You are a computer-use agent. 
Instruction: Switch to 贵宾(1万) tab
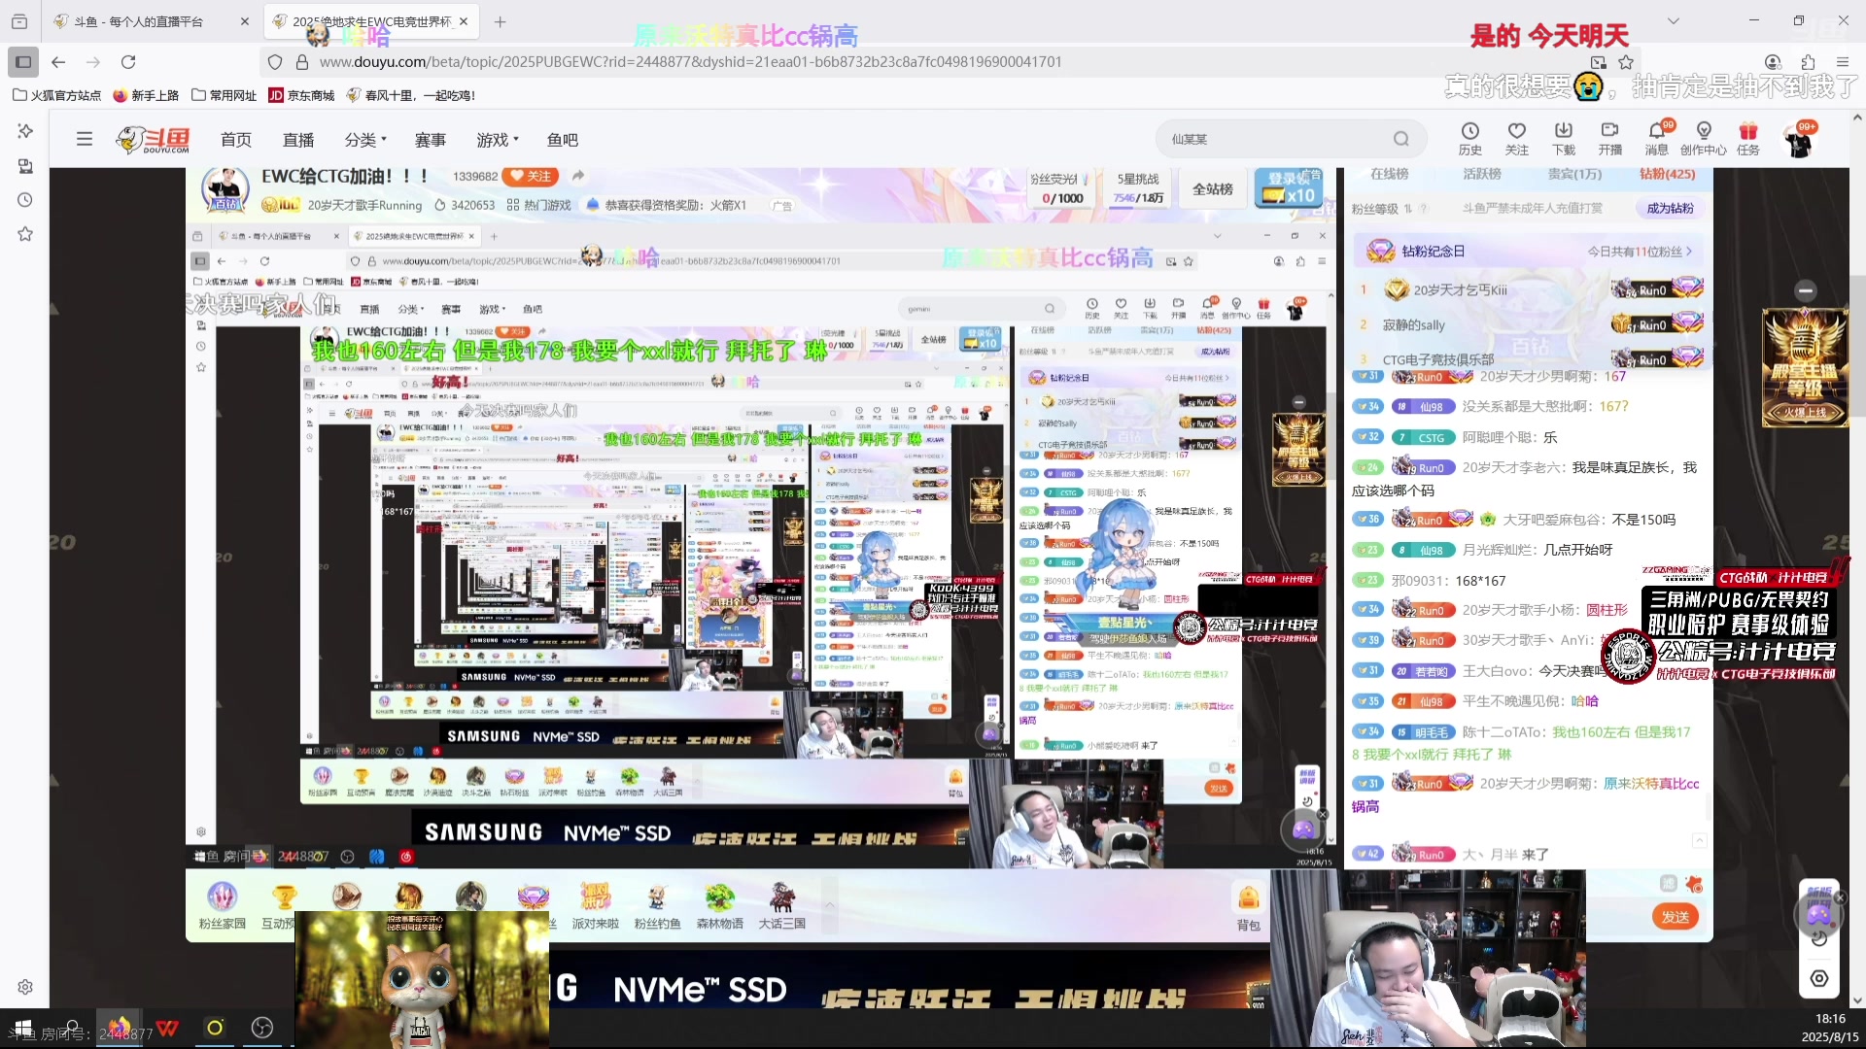click(1574, 174)
